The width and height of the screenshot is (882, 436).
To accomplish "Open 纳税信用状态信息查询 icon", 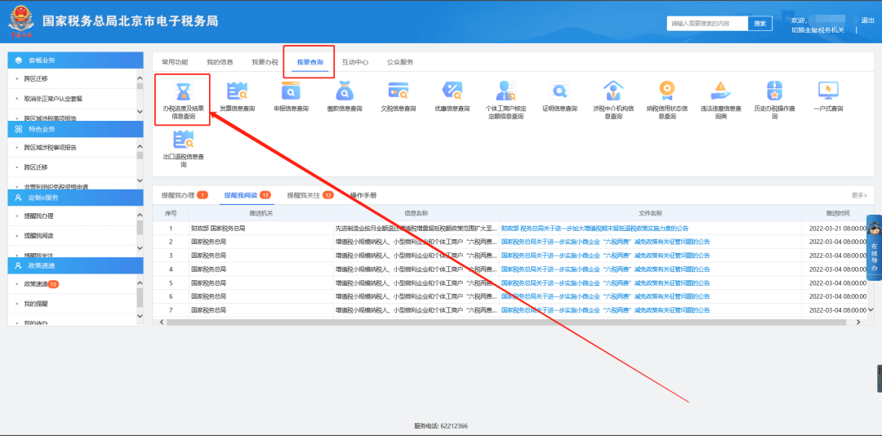I will click(x=667, y=91).
